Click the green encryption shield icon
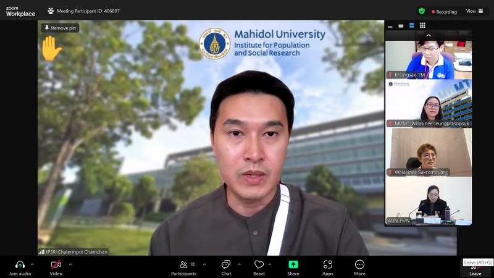This screenshot has width=494, height=278. click(x=422, y=11)
